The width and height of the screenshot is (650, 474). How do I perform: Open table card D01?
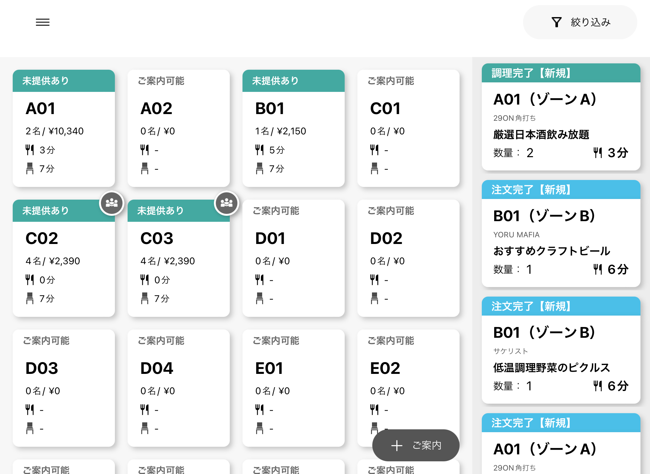(293, 258)
